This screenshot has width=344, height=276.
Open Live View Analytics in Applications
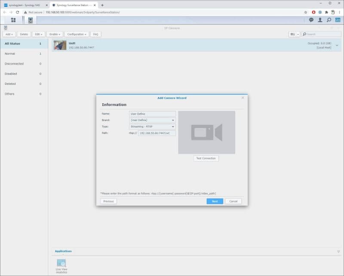(x=61, y=263)
